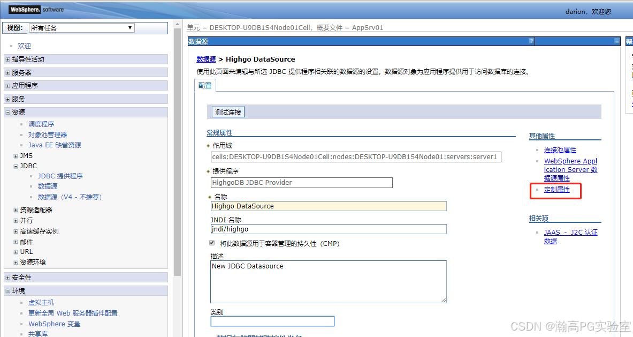
Task: Expand the 并行 node
Action: pyautogui.click(x=16, y=221)
